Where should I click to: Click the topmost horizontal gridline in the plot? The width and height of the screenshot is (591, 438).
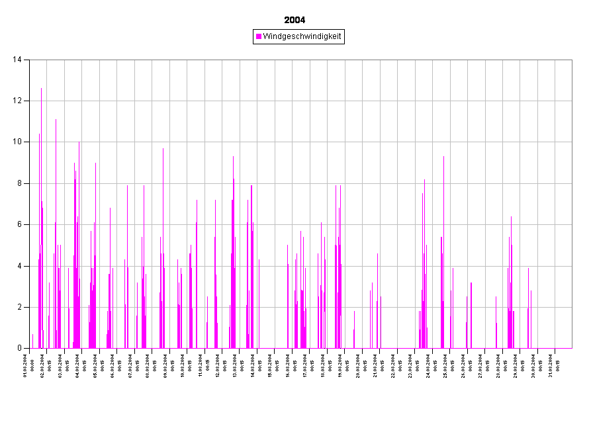click(x=298, y=101)
